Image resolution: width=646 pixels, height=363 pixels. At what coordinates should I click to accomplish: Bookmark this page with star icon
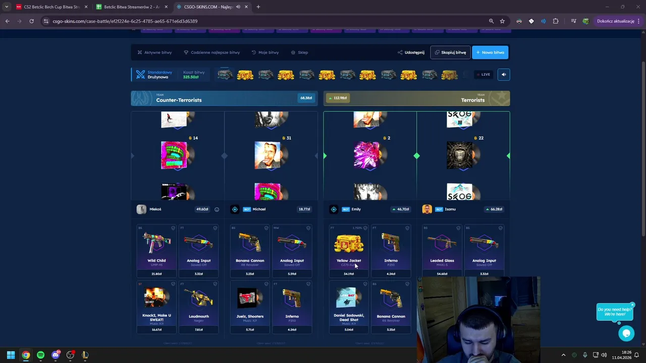coord(502,21)
